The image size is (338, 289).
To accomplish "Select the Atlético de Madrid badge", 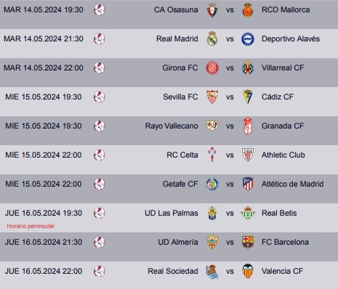I will click(248, 184).
